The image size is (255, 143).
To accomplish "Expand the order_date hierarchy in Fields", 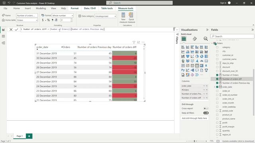I will pos(214,87).
